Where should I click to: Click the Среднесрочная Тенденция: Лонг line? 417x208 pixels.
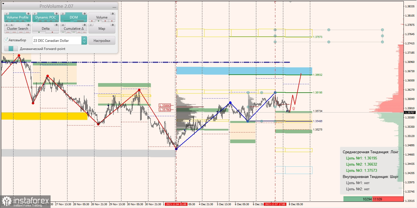[371, 152]
